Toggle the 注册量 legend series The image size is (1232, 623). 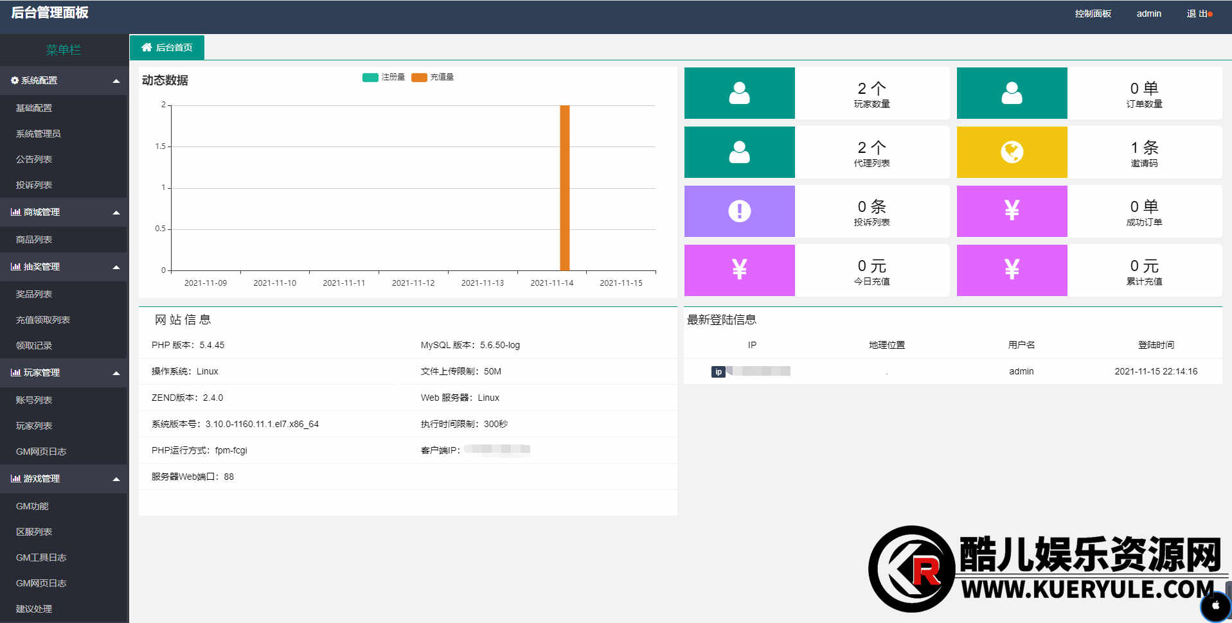pyautogui.click(x=384, y=77)
